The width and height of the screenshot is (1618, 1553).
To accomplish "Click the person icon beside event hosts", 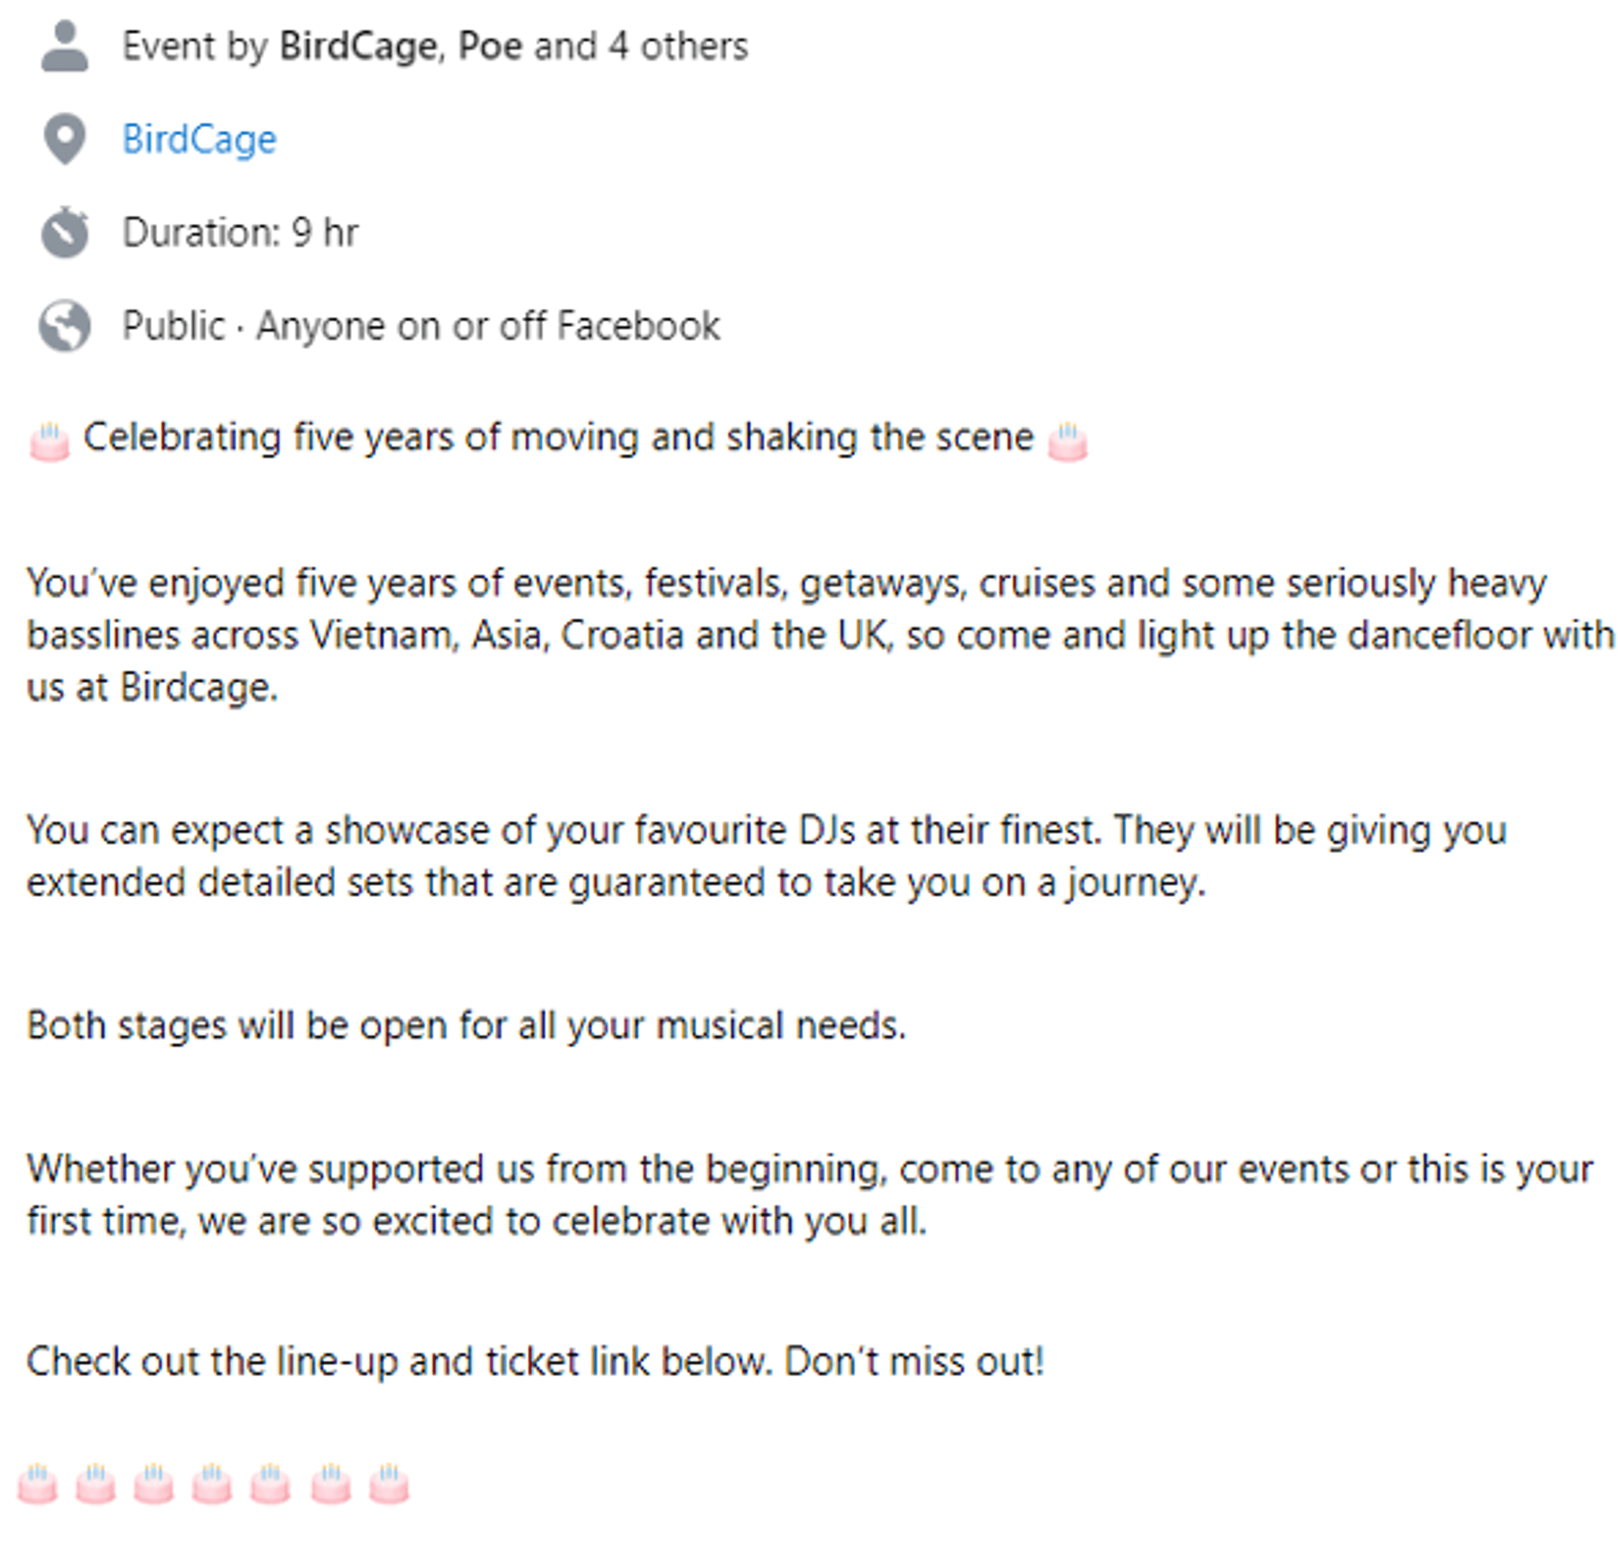I will coord(64,46).
